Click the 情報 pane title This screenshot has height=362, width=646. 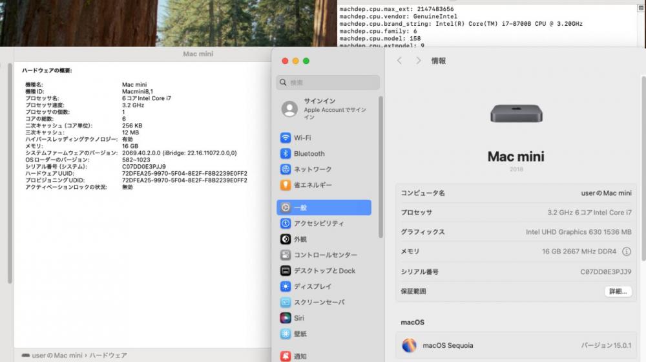tap(439, 61)
